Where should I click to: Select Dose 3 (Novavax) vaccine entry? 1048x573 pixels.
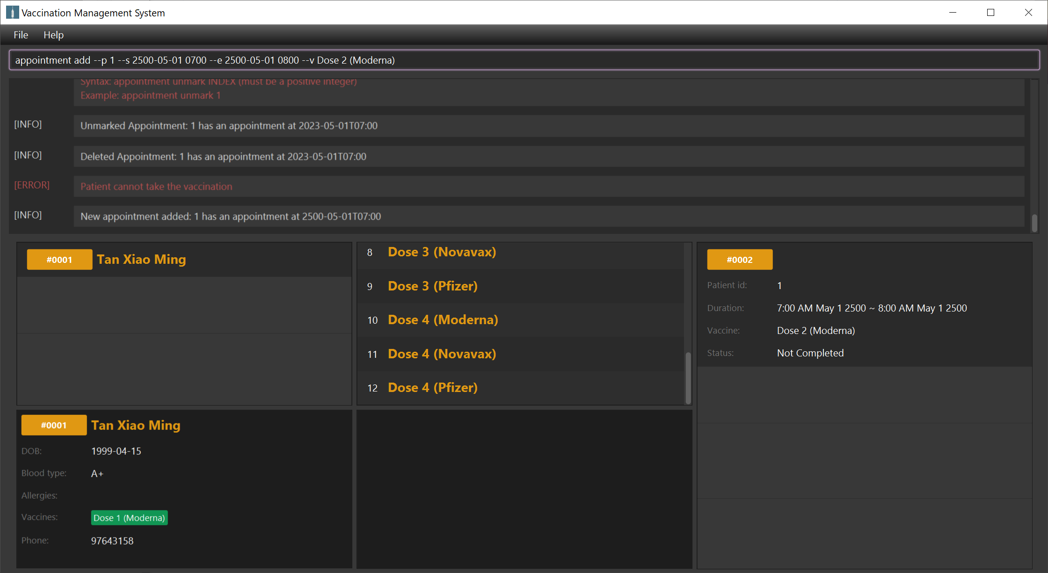[442, 252]
